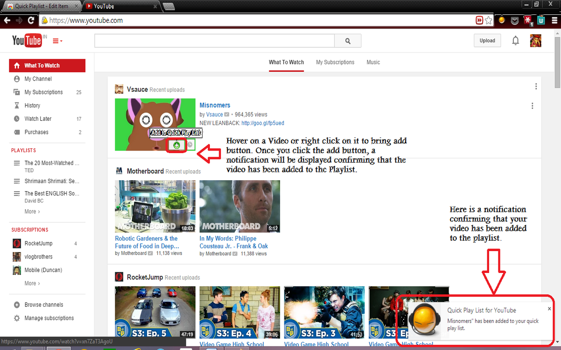Click the address bar URL
561x350 pixels.
(x=86, y=21)
